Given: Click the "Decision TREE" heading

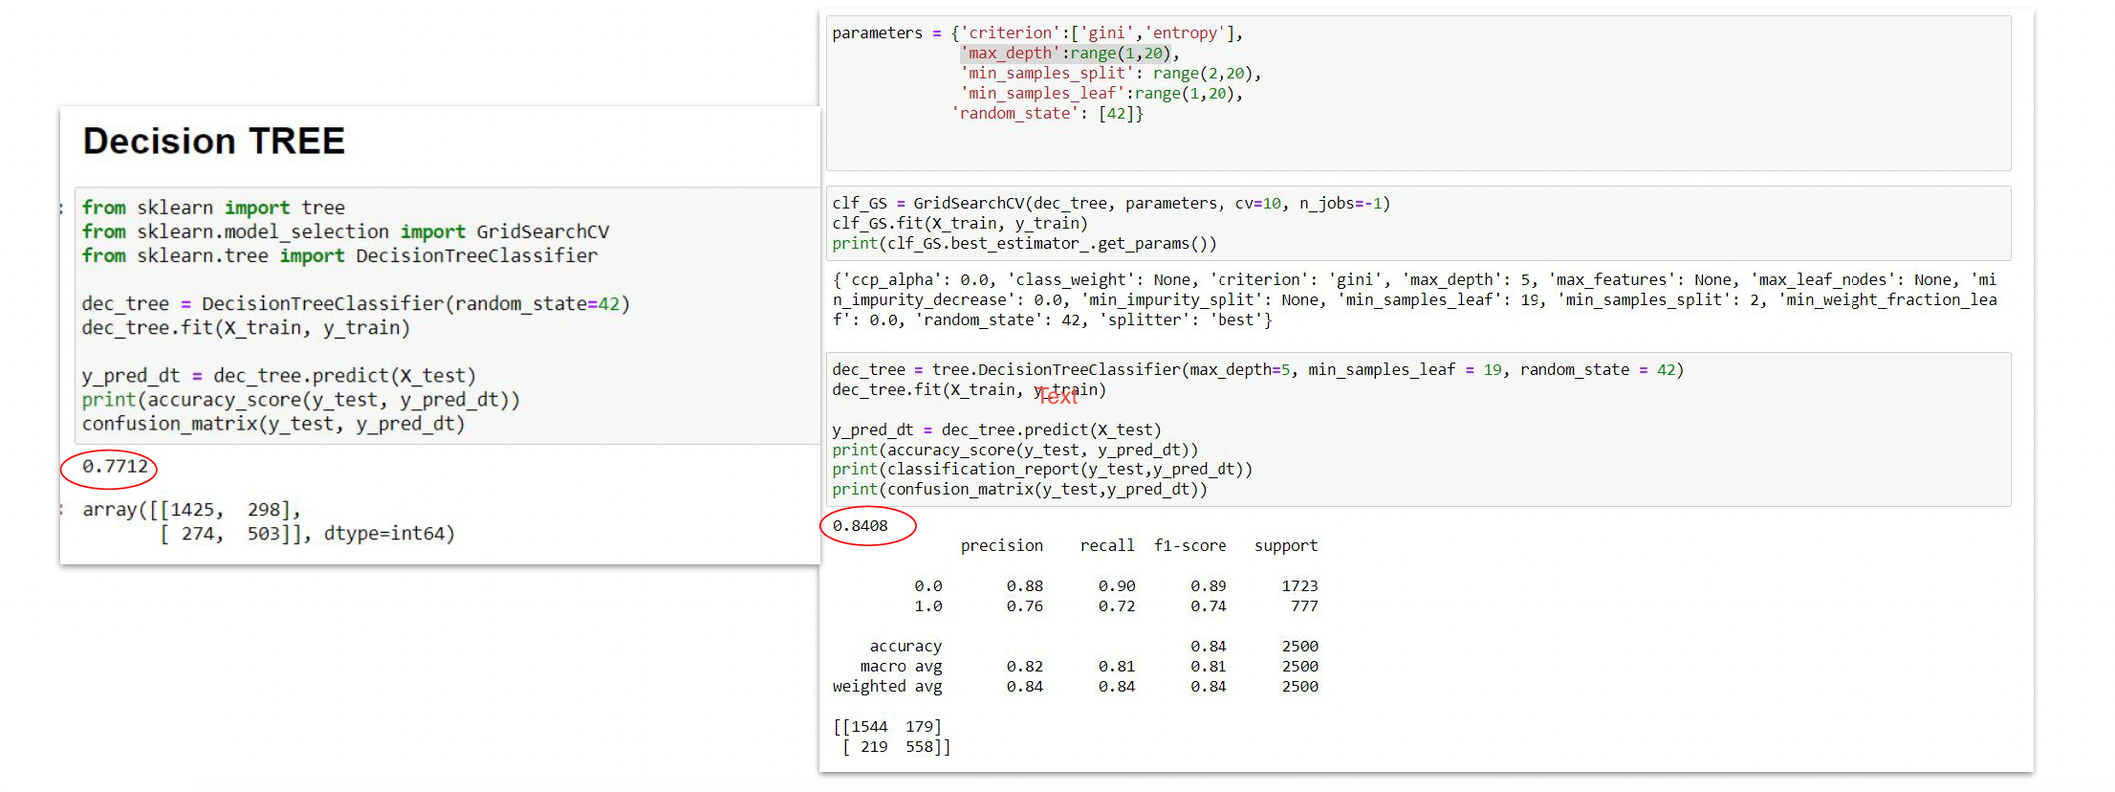Looking at the screenshot, I should (x=213, y=142).
